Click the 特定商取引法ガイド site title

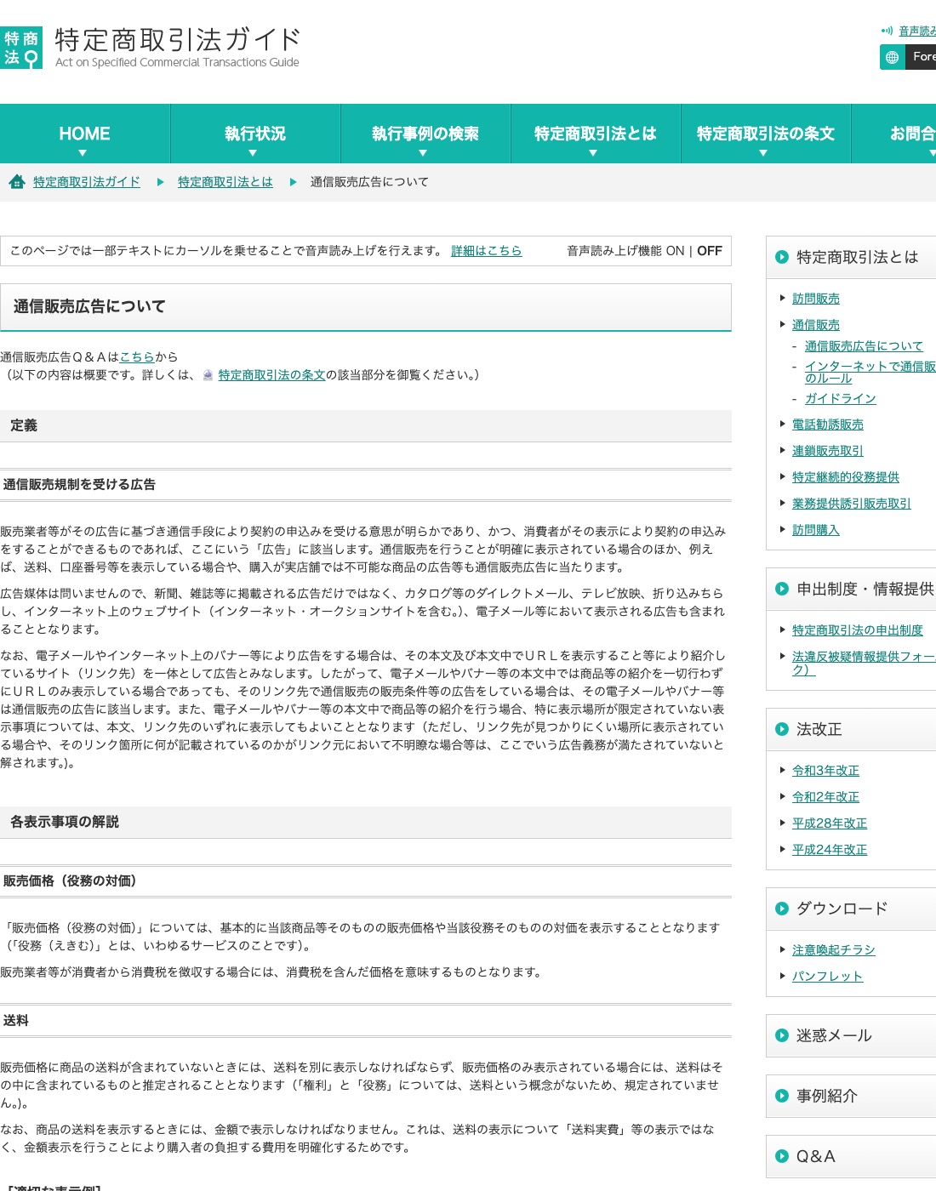[177, 40]
